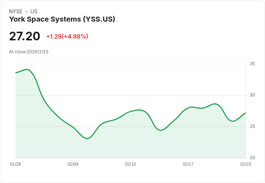Image resolution: width=265 pixels, height=183 pixels.
Task: Click the NYSE exchange label
Action: (x=16, y=12)
